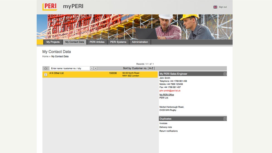Click Mobile +44 7999 123456
272x153 pixels.
[x=171, y=84]
